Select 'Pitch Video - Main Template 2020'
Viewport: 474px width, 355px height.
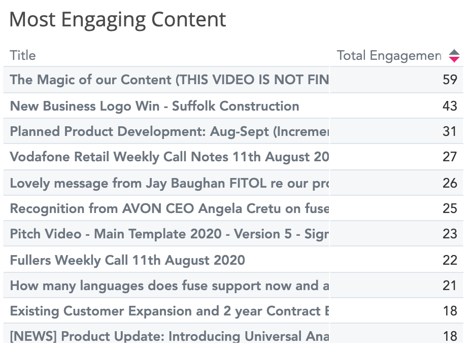coord(169,234)
